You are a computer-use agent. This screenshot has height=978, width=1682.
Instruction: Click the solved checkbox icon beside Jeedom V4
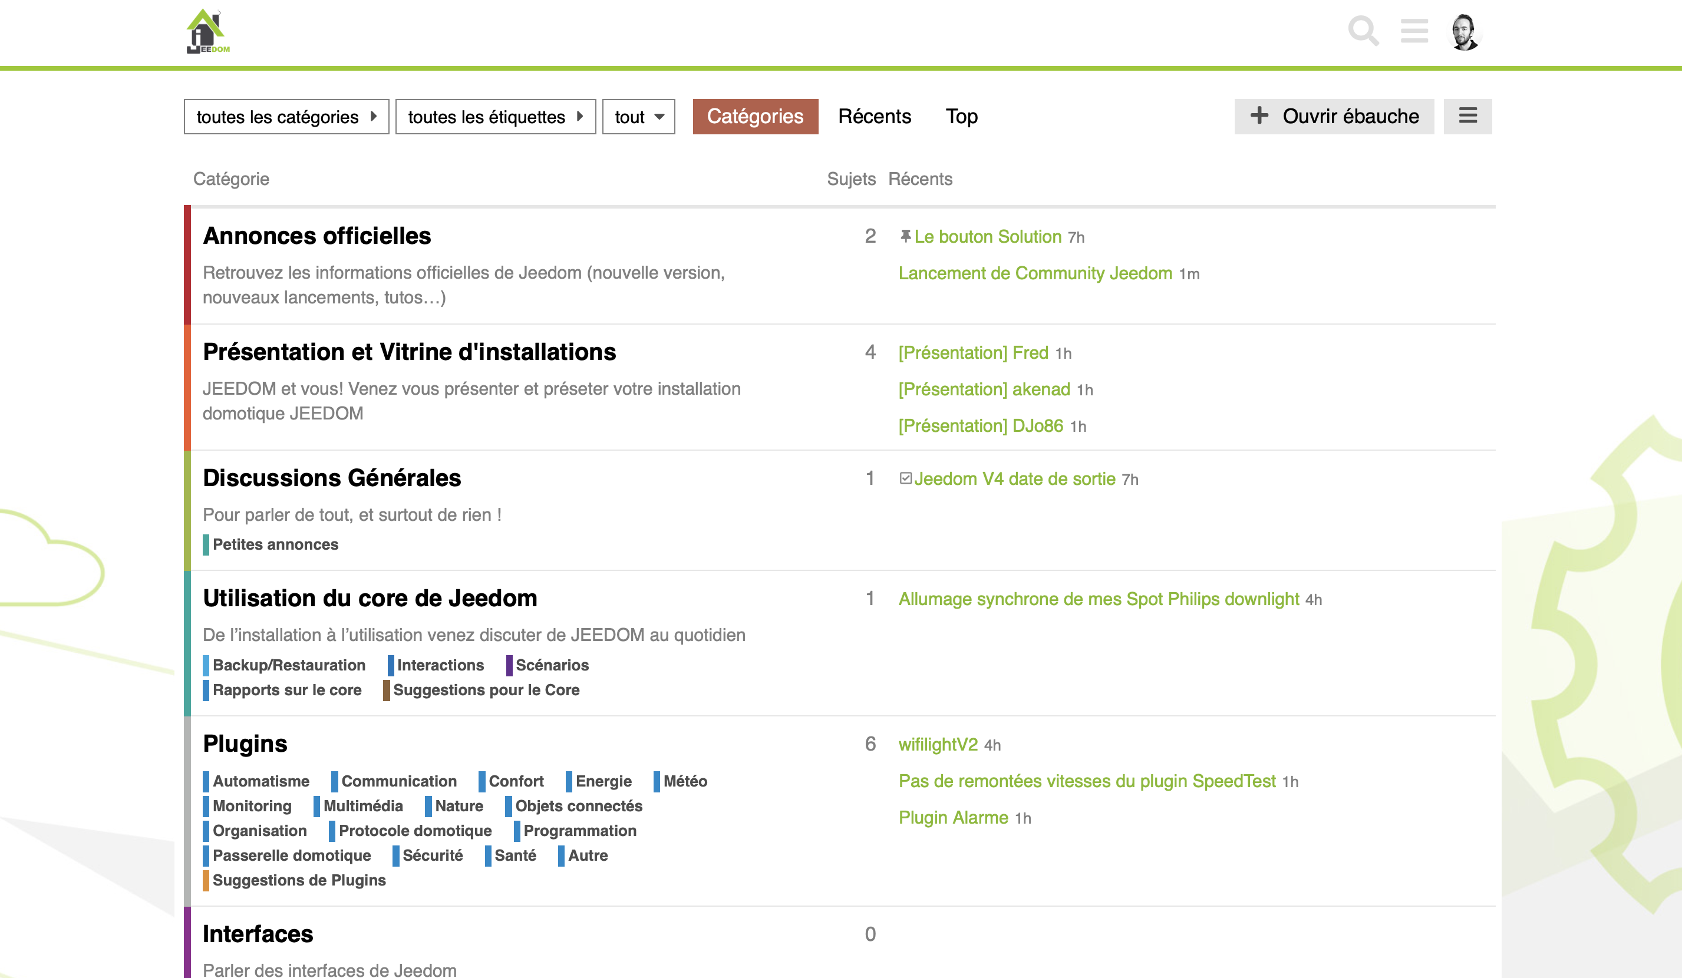(905, 478)
